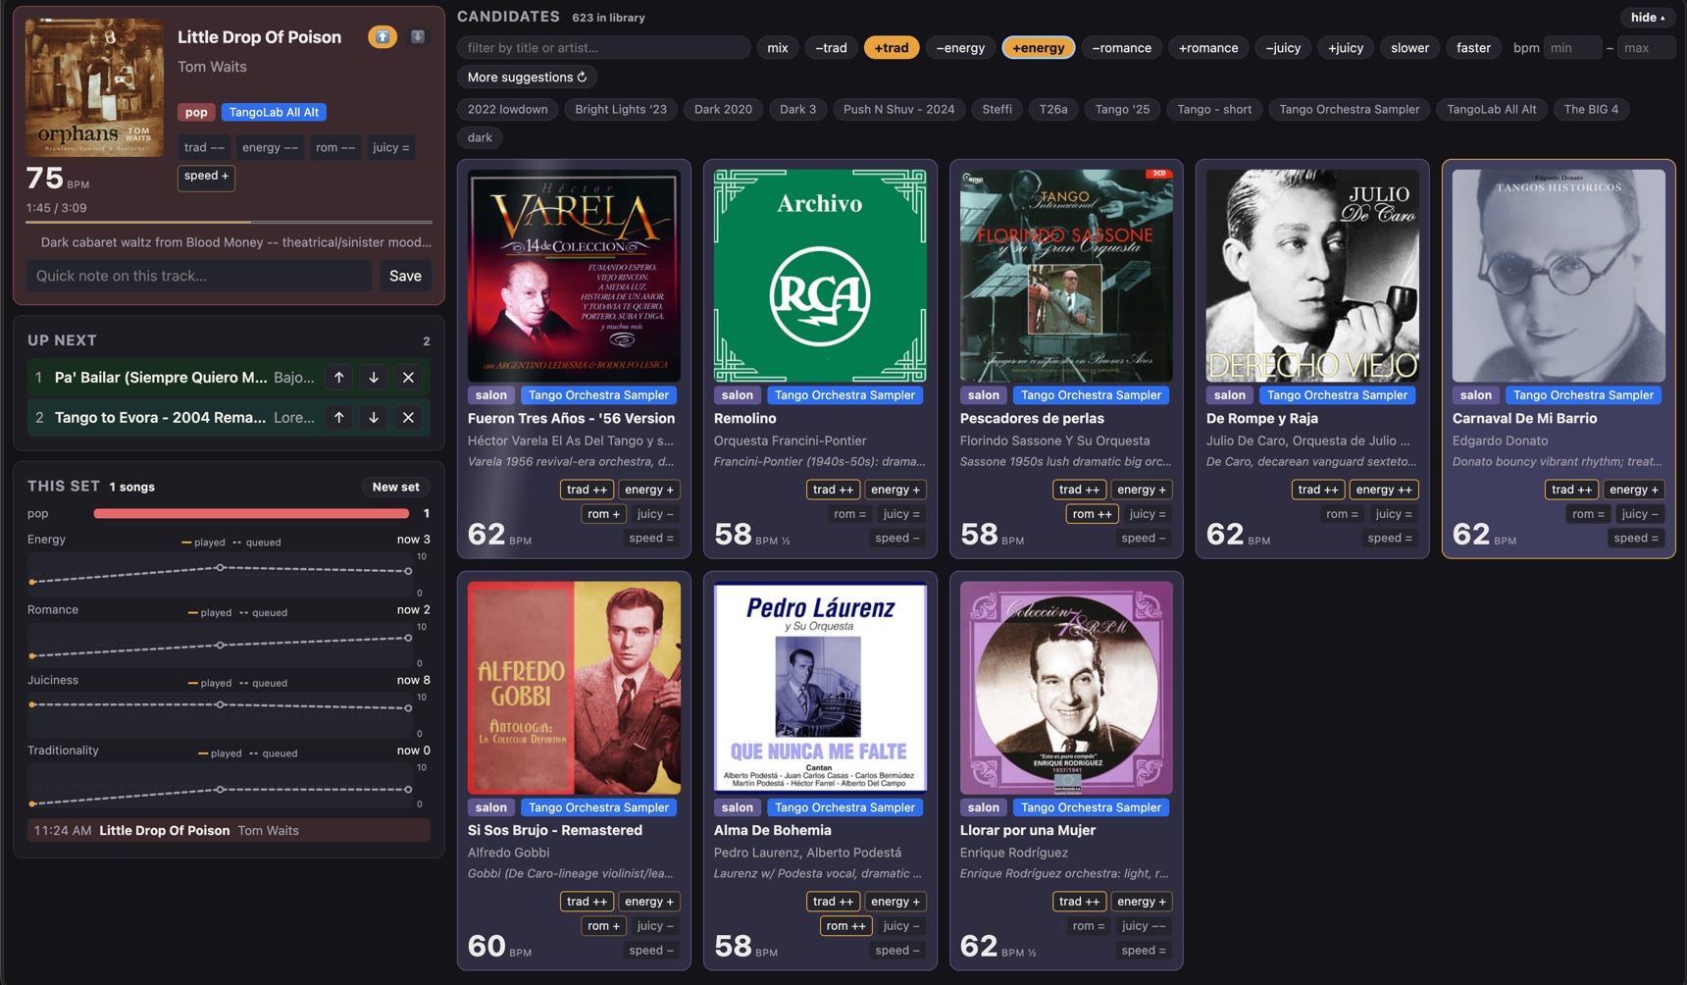Click the energy ++ chip on De Rompe y Raja

tap(1384, 489)
